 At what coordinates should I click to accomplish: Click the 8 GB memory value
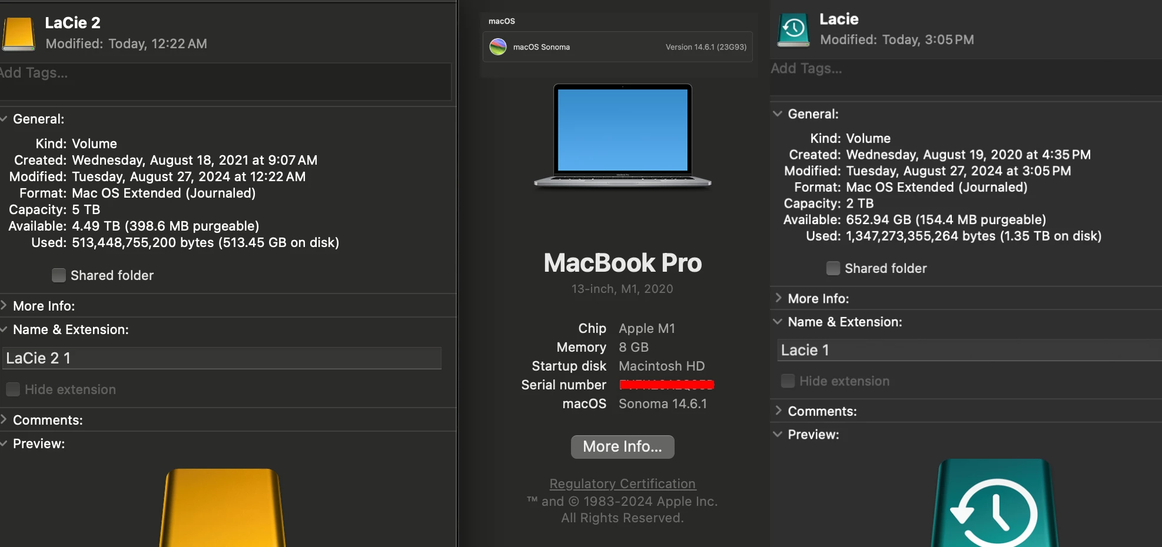click(x=633, y=347)
